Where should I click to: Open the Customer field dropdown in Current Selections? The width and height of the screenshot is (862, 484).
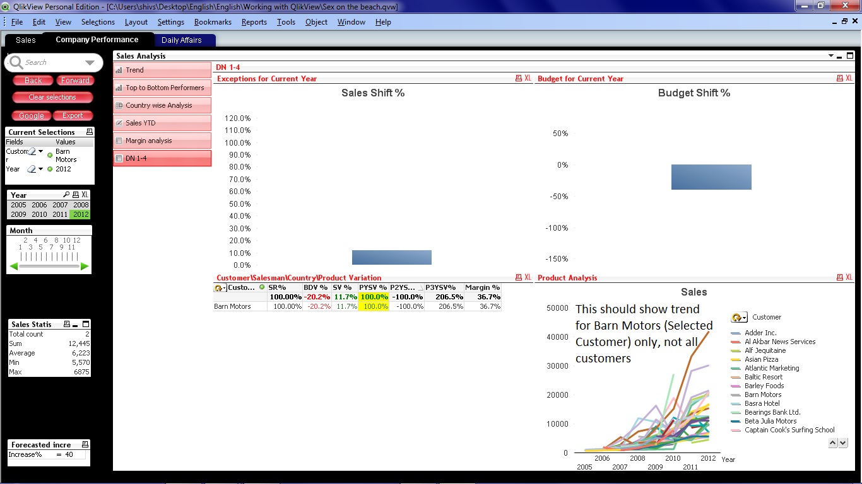41,151
